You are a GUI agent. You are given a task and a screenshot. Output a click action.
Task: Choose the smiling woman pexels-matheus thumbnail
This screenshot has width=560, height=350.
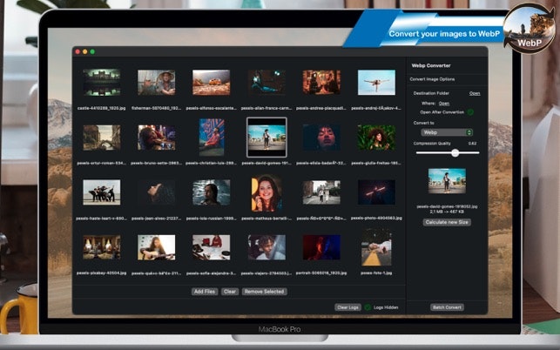(267, 193)
